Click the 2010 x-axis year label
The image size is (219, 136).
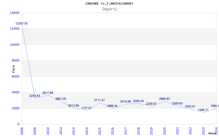tap(48, 131)
